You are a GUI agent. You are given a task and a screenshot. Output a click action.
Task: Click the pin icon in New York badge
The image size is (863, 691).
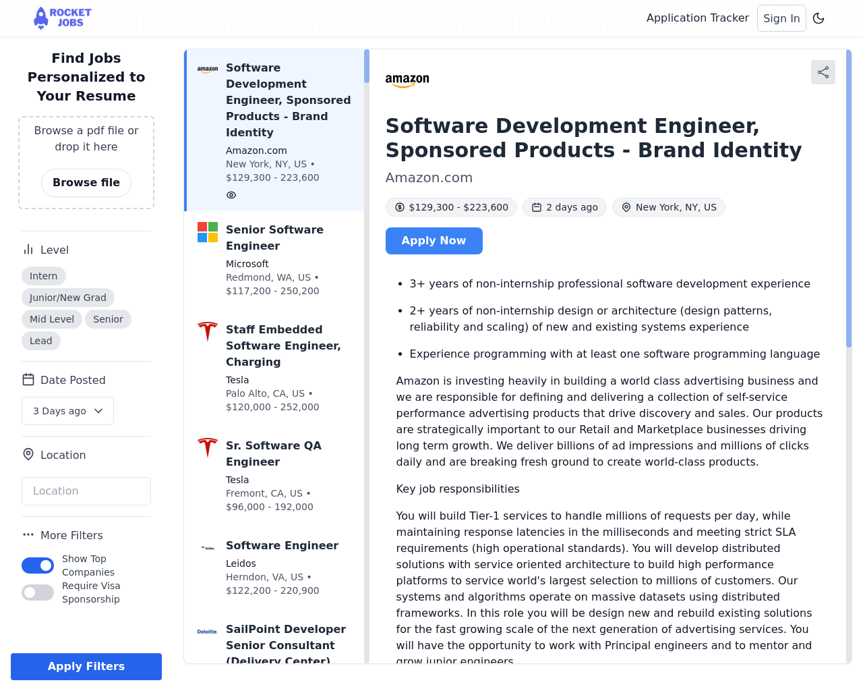click(x=626, y=207)
